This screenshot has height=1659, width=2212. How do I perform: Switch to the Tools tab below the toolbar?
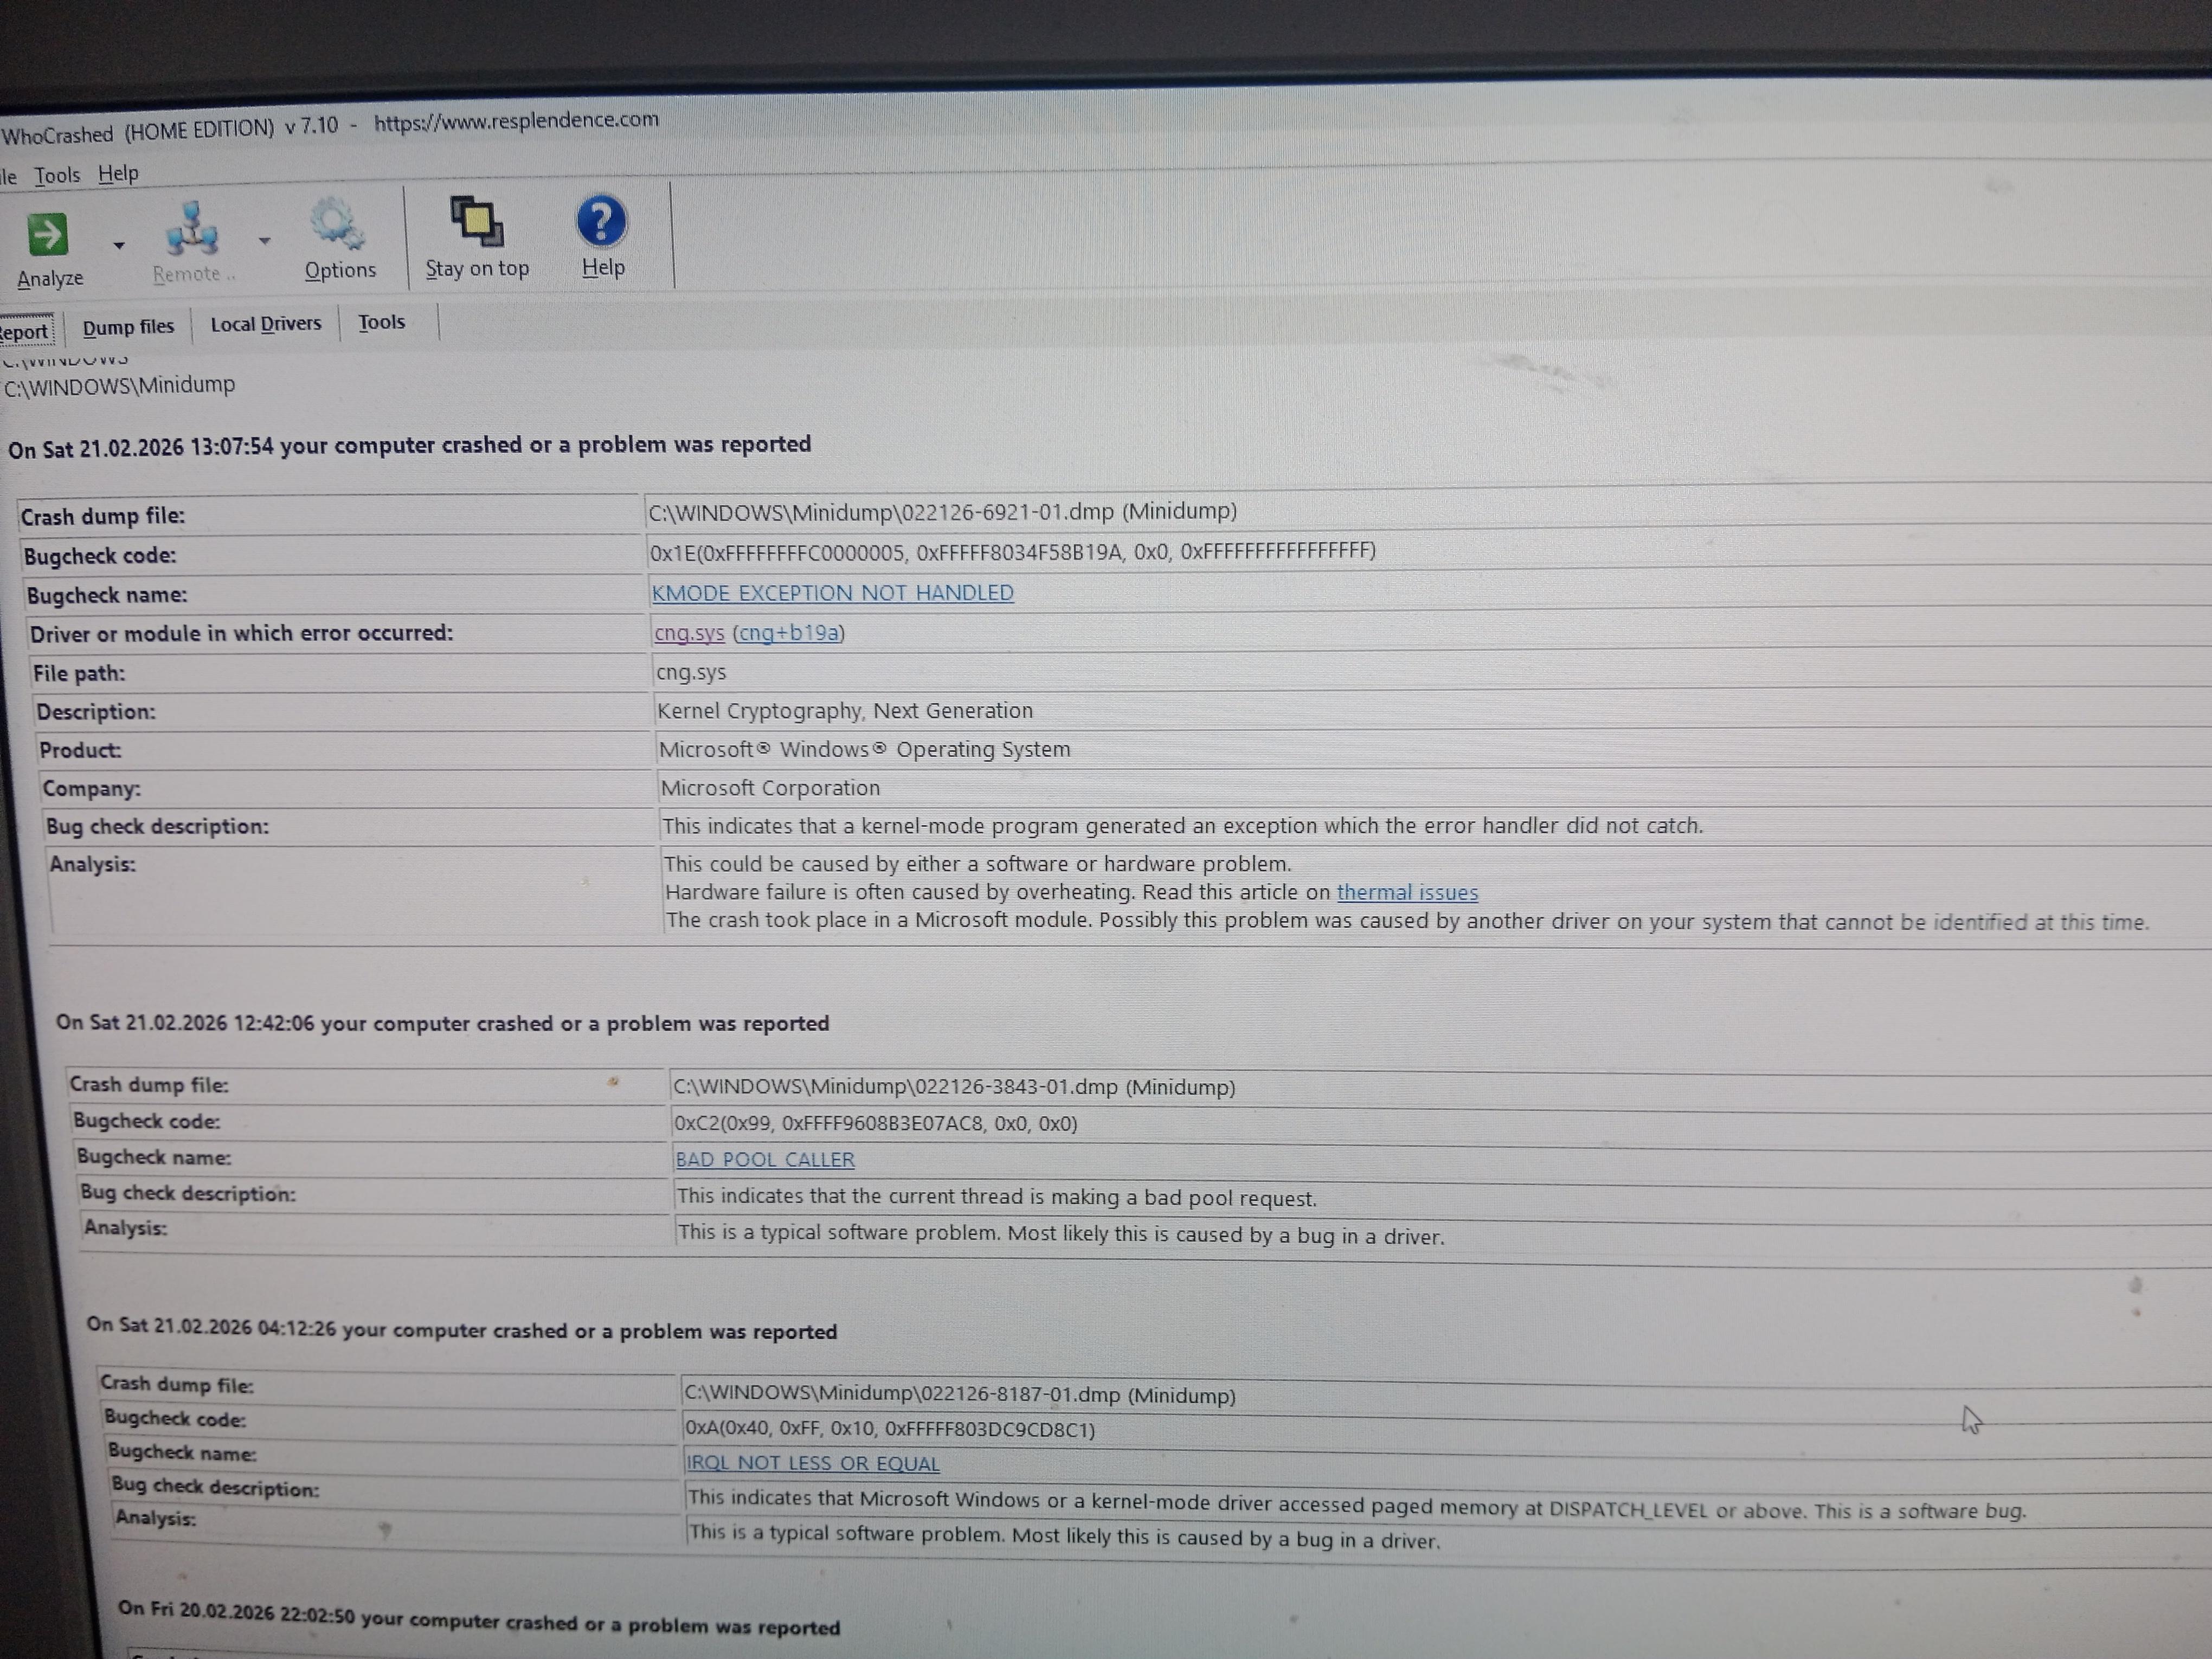382,322
